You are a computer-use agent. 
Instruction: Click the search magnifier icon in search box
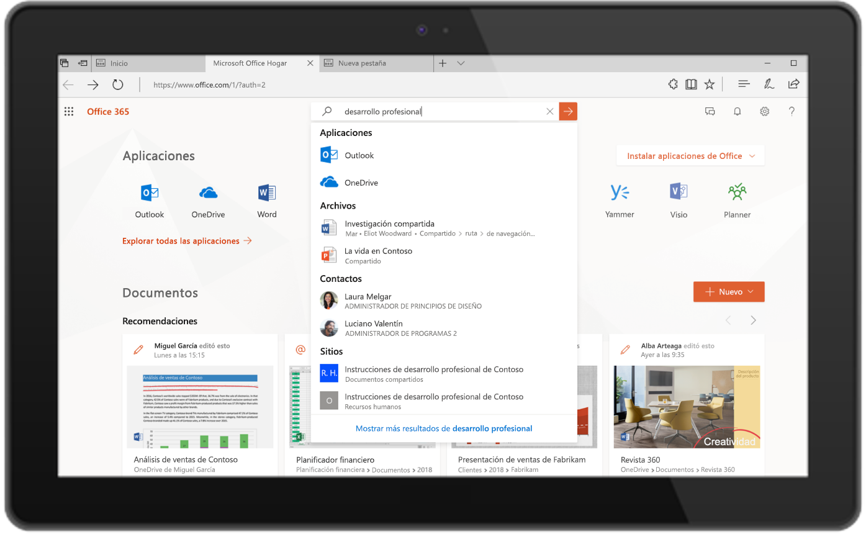click(x=327, y=112)
